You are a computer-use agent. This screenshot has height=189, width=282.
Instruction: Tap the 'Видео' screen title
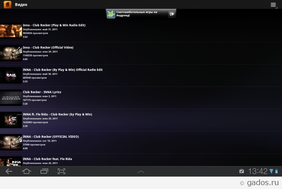click(x=21, y=5)
